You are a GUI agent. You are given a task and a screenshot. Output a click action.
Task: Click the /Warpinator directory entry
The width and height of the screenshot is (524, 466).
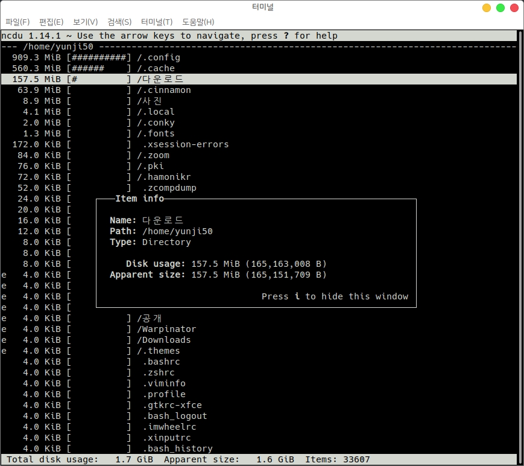[166, 329]
